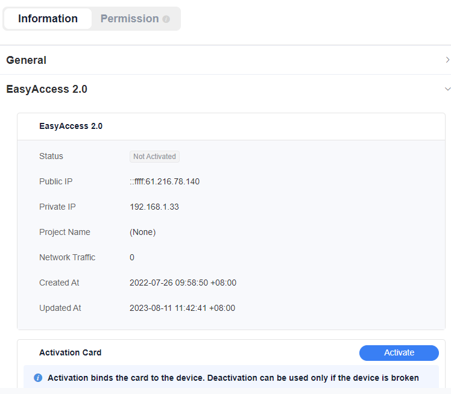Viewport: 451px width, 394px height.
Task: Click the activation binds card notice text
Action: (x=233, y=378)
